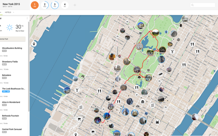Open day 3 Thursday itinerary
Viewport: 218px width, 136px height.
tap(55, 5)
